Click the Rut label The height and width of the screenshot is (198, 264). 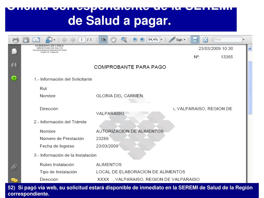(x=43, y=89)
